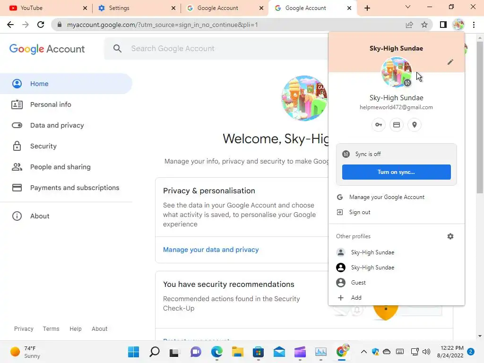Open People and sharing section
The image size is (484, 363).
pyautogui.click(x=66, y=167)
